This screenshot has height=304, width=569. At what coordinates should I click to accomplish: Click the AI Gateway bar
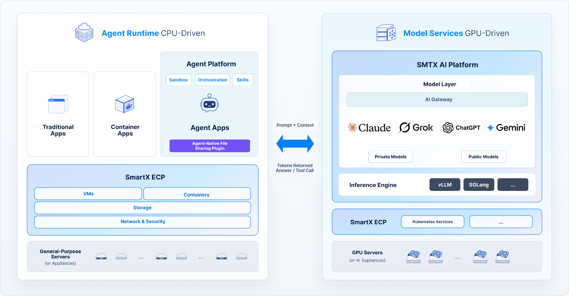[x=437, y=99]
